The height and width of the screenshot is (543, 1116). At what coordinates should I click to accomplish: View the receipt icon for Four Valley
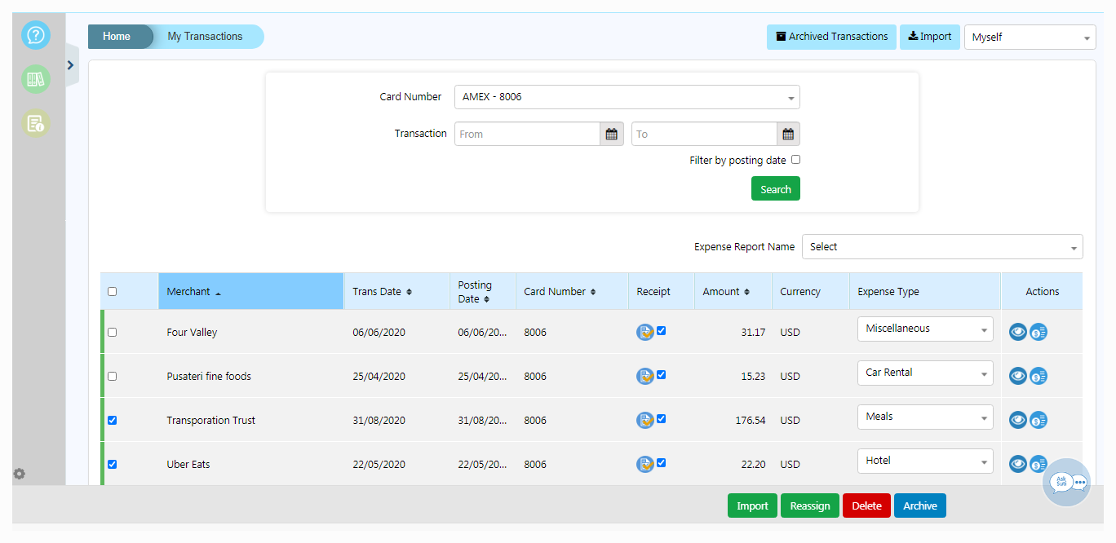tap(645, 332)
